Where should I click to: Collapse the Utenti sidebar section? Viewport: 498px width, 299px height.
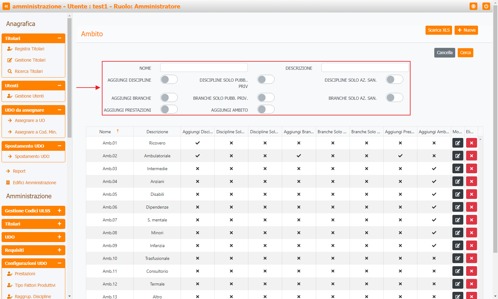click(x=59, y=86)
